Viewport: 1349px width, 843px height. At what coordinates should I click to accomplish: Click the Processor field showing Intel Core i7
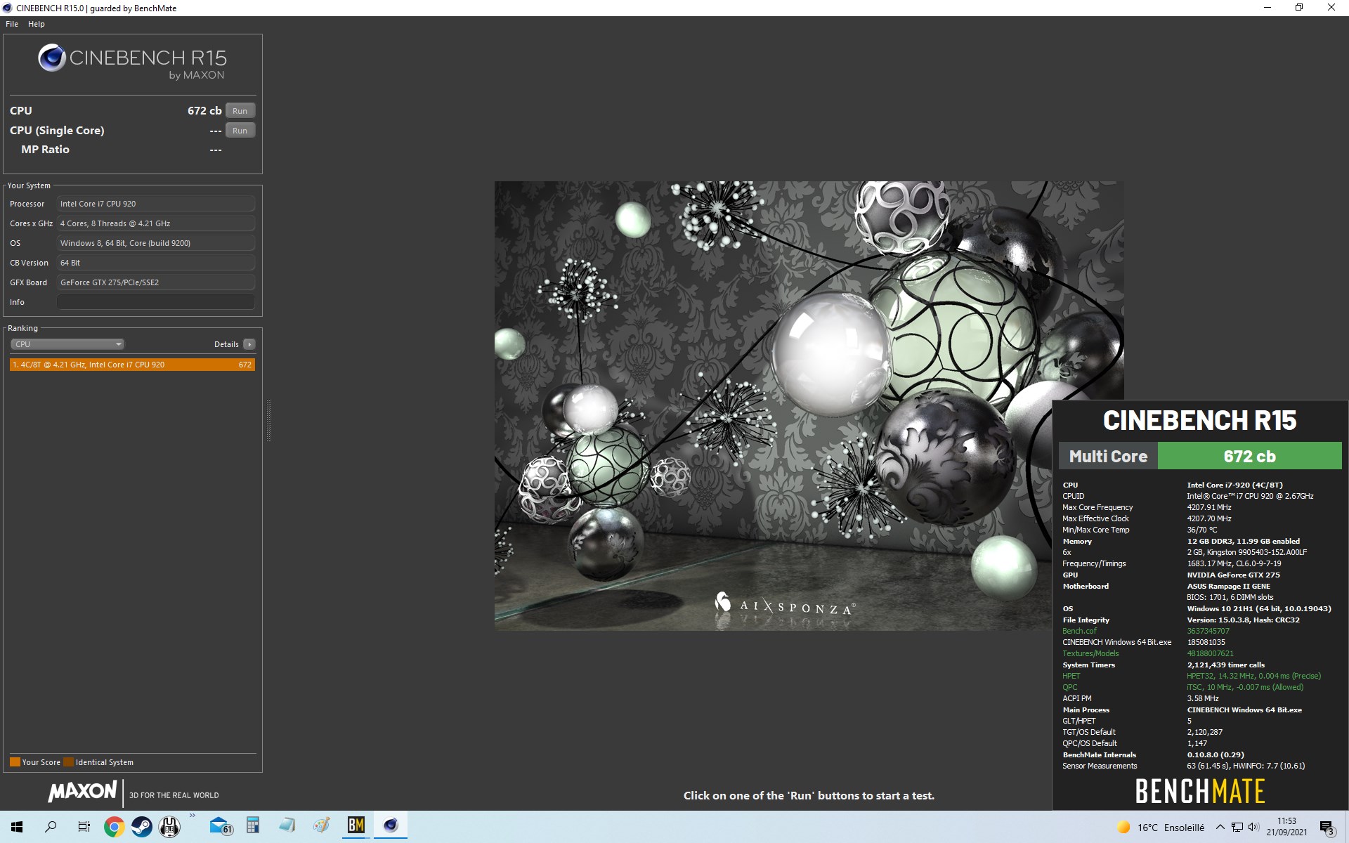click(x=156, y=204)
